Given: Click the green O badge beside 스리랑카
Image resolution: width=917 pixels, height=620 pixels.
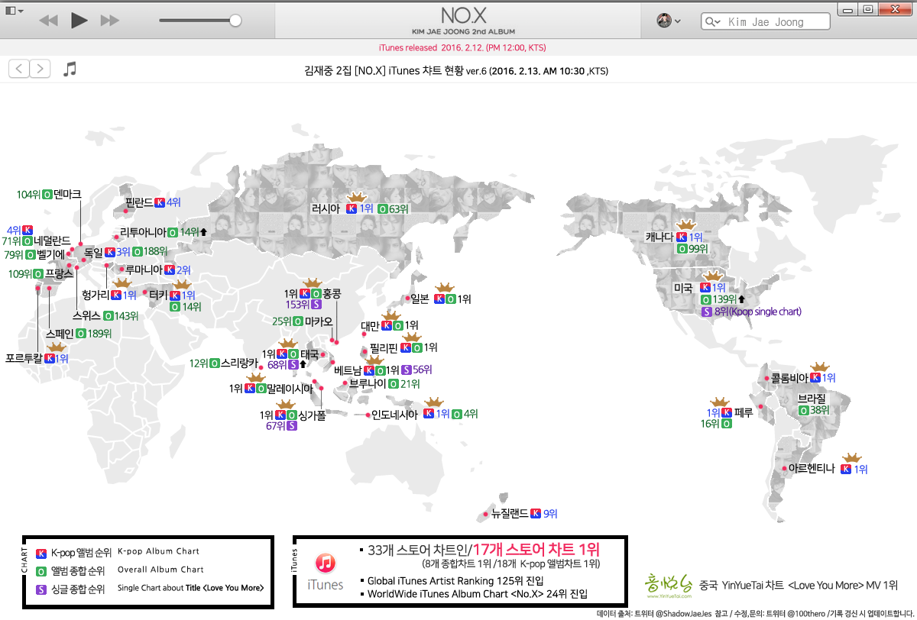Looking at the screenshot, I should [214, 363].
